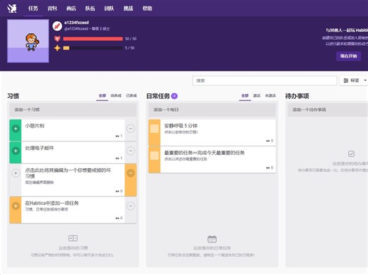Click the 添加一个待办事项 input

click(x=328, y=110)
